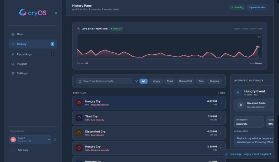279x162 pixels.
Task: Click the magnifier icon in the search box
Action: tap(80, 82)
